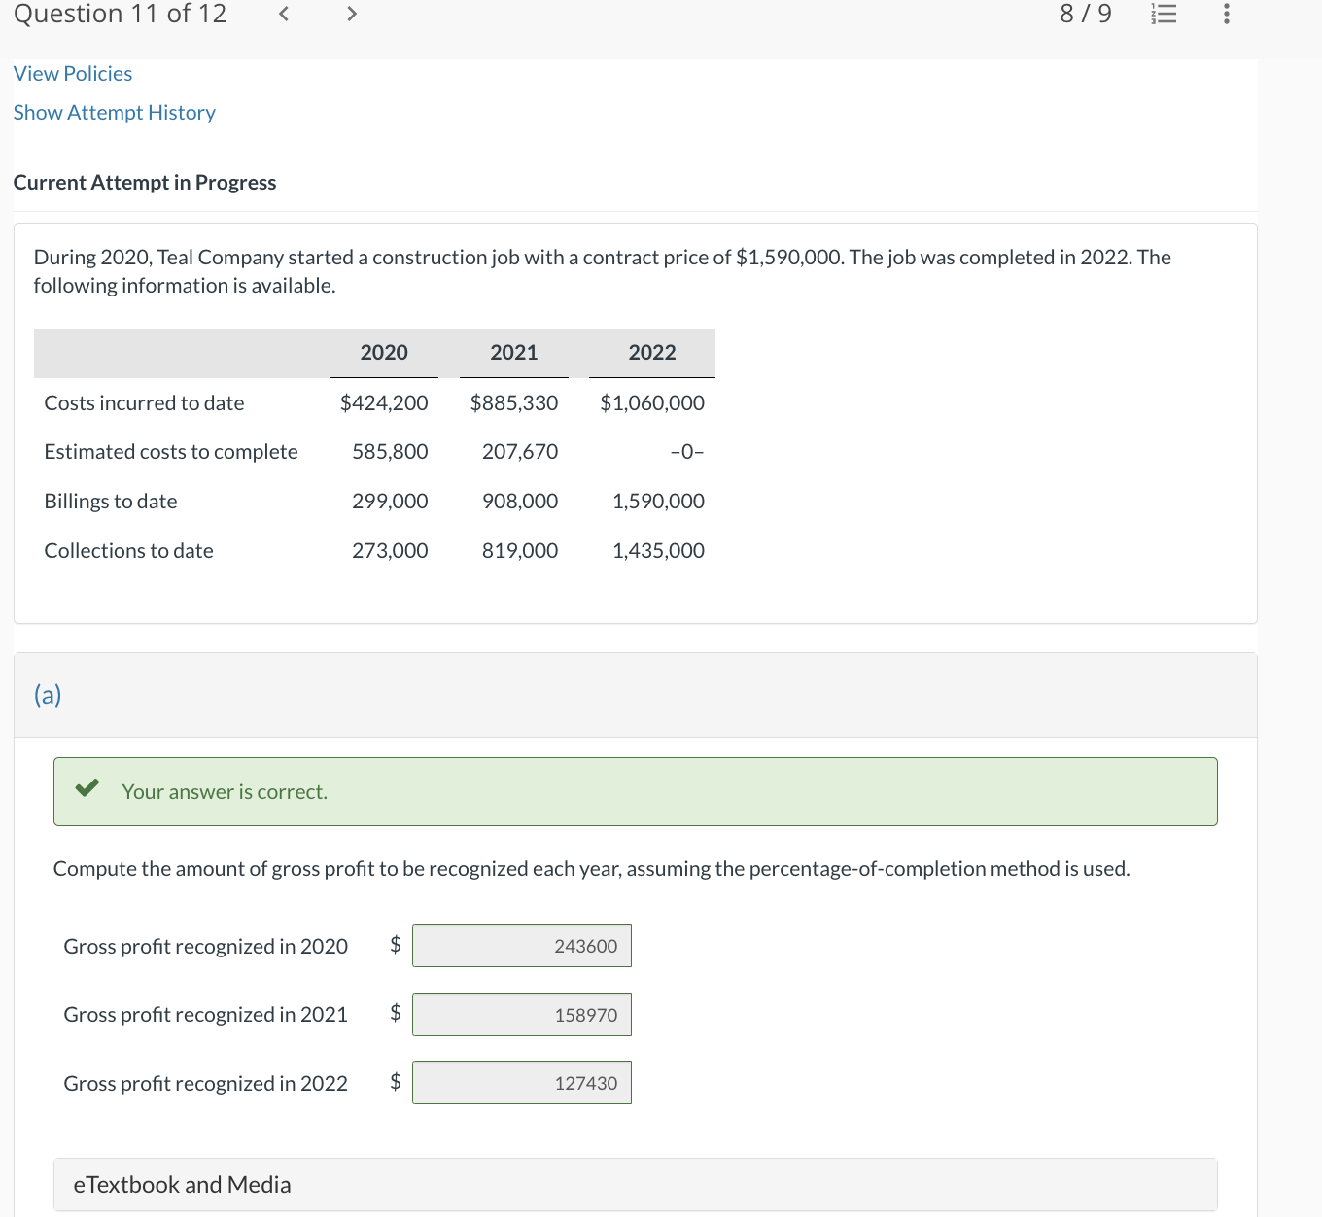Click 'Gross profit recognized in 2021' label
1322x1217 pixels.
point(206,1015)
